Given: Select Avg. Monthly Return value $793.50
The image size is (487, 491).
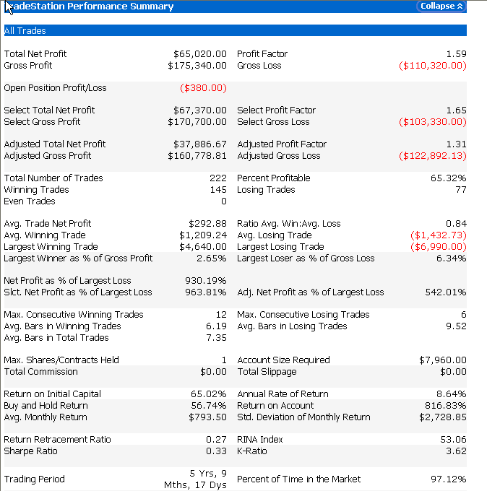Looking at the screenshot, I should pyautogui.click(x=207, y=417).
